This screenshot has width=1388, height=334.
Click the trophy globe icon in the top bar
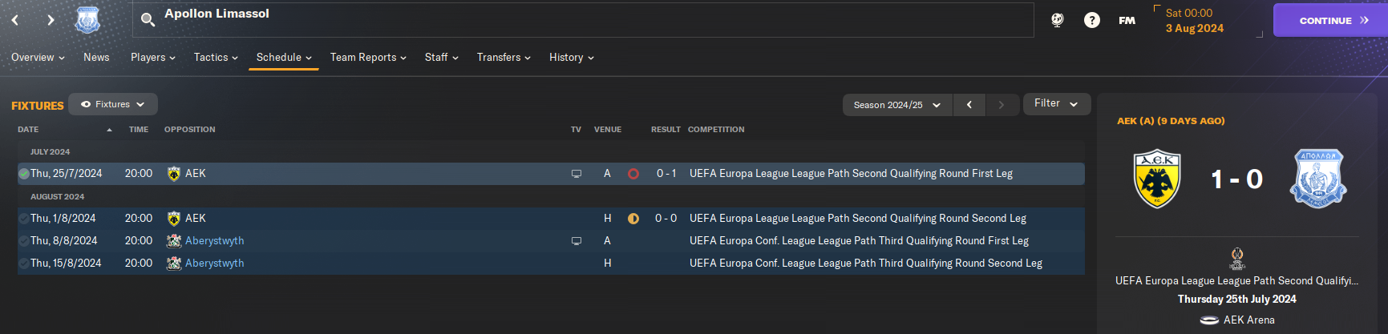click(x=1058, y=20)
